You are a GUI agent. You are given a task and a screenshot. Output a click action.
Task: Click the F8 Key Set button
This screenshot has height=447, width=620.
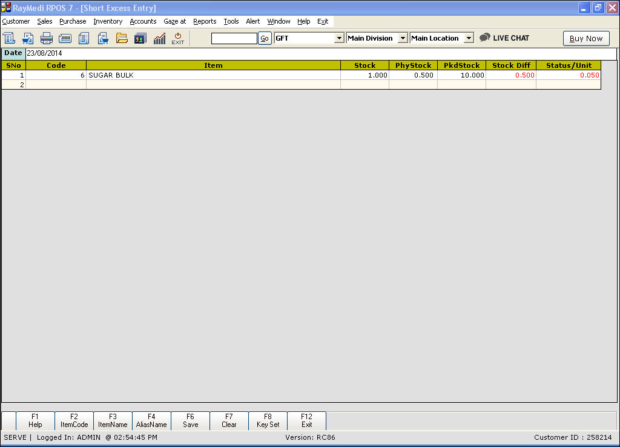pos(268,420)
